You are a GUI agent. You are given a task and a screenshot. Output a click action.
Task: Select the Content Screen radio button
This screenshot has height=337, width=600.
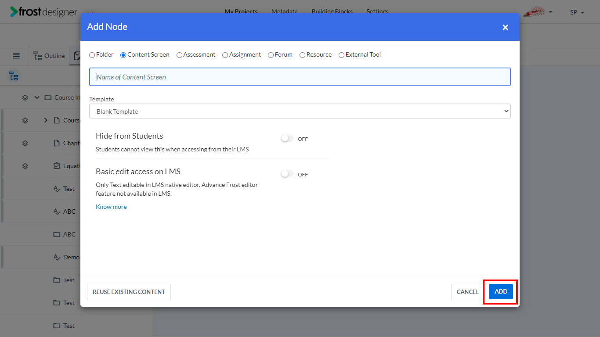123,55
